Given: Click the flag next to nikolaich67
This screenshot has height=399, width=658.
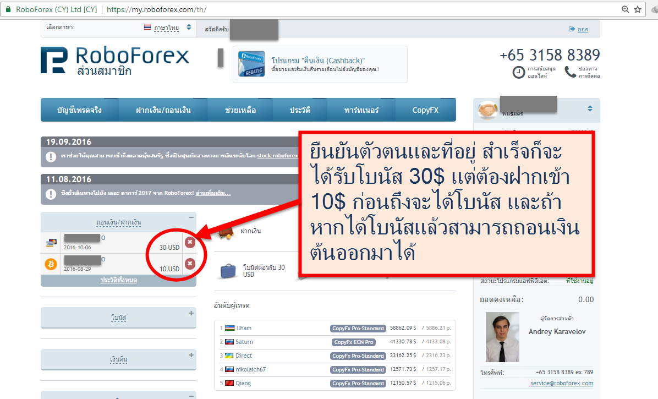Looking at the screenshot, I should (x=229, y=370).
